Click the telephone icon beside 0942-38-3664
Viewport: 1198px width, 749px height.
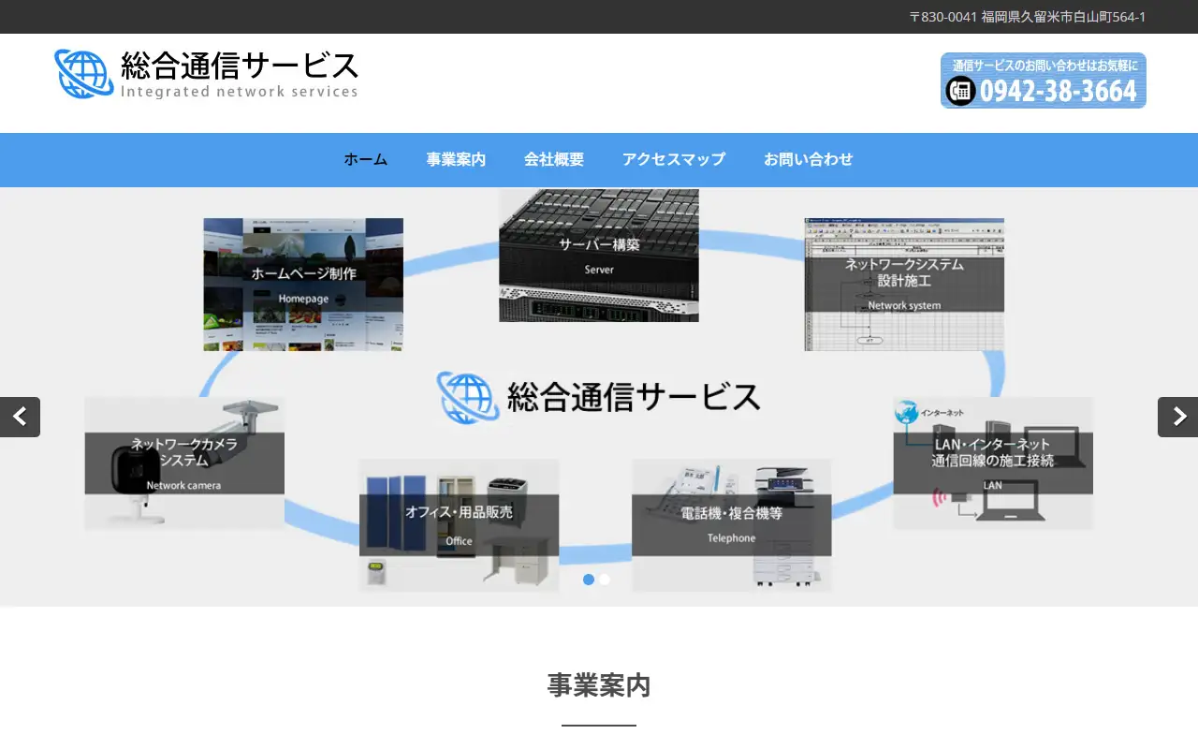(x=960, y=91)
